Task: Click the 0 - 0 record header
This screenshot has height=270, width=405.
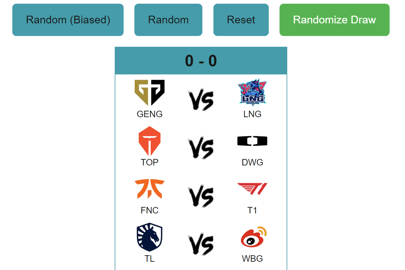Action: 201,61
